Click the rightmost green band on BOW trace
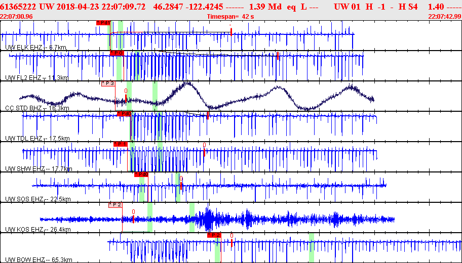462x263 pixels. [x=312, y=248]
